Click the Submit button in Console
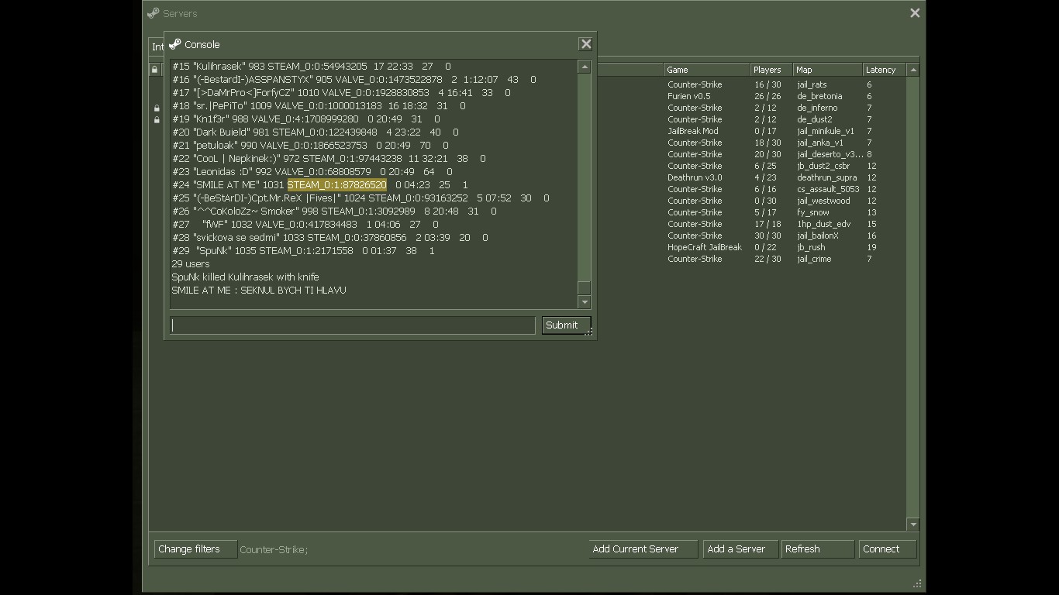This screenshot has height=595, width=1059. click(566, 325)
